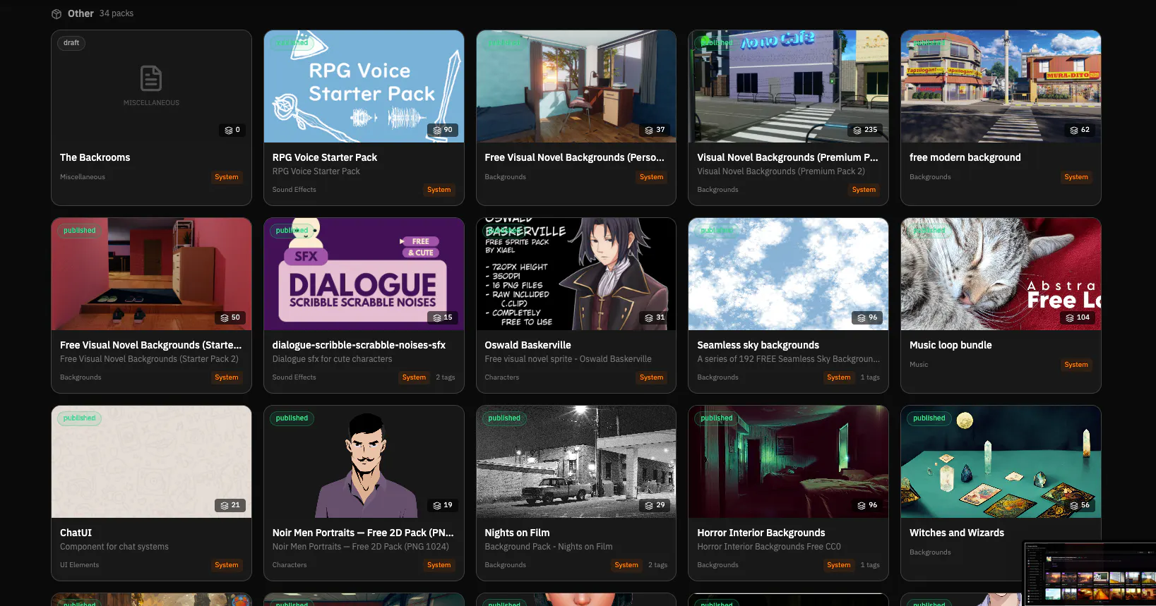Open the Oswald Baskerville sprite thumbnail
Screen dimensions: 1156x606
576,274
